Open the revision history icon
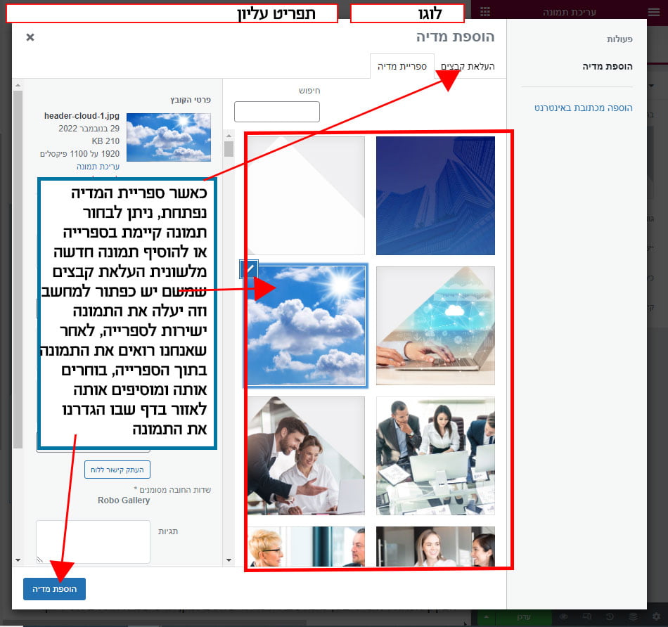This screenshot has height=627, width=668. coord(610,616)
